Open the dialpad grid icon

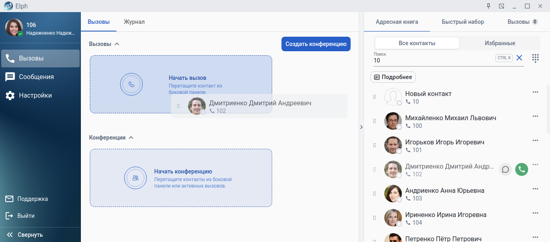(535, 58)
